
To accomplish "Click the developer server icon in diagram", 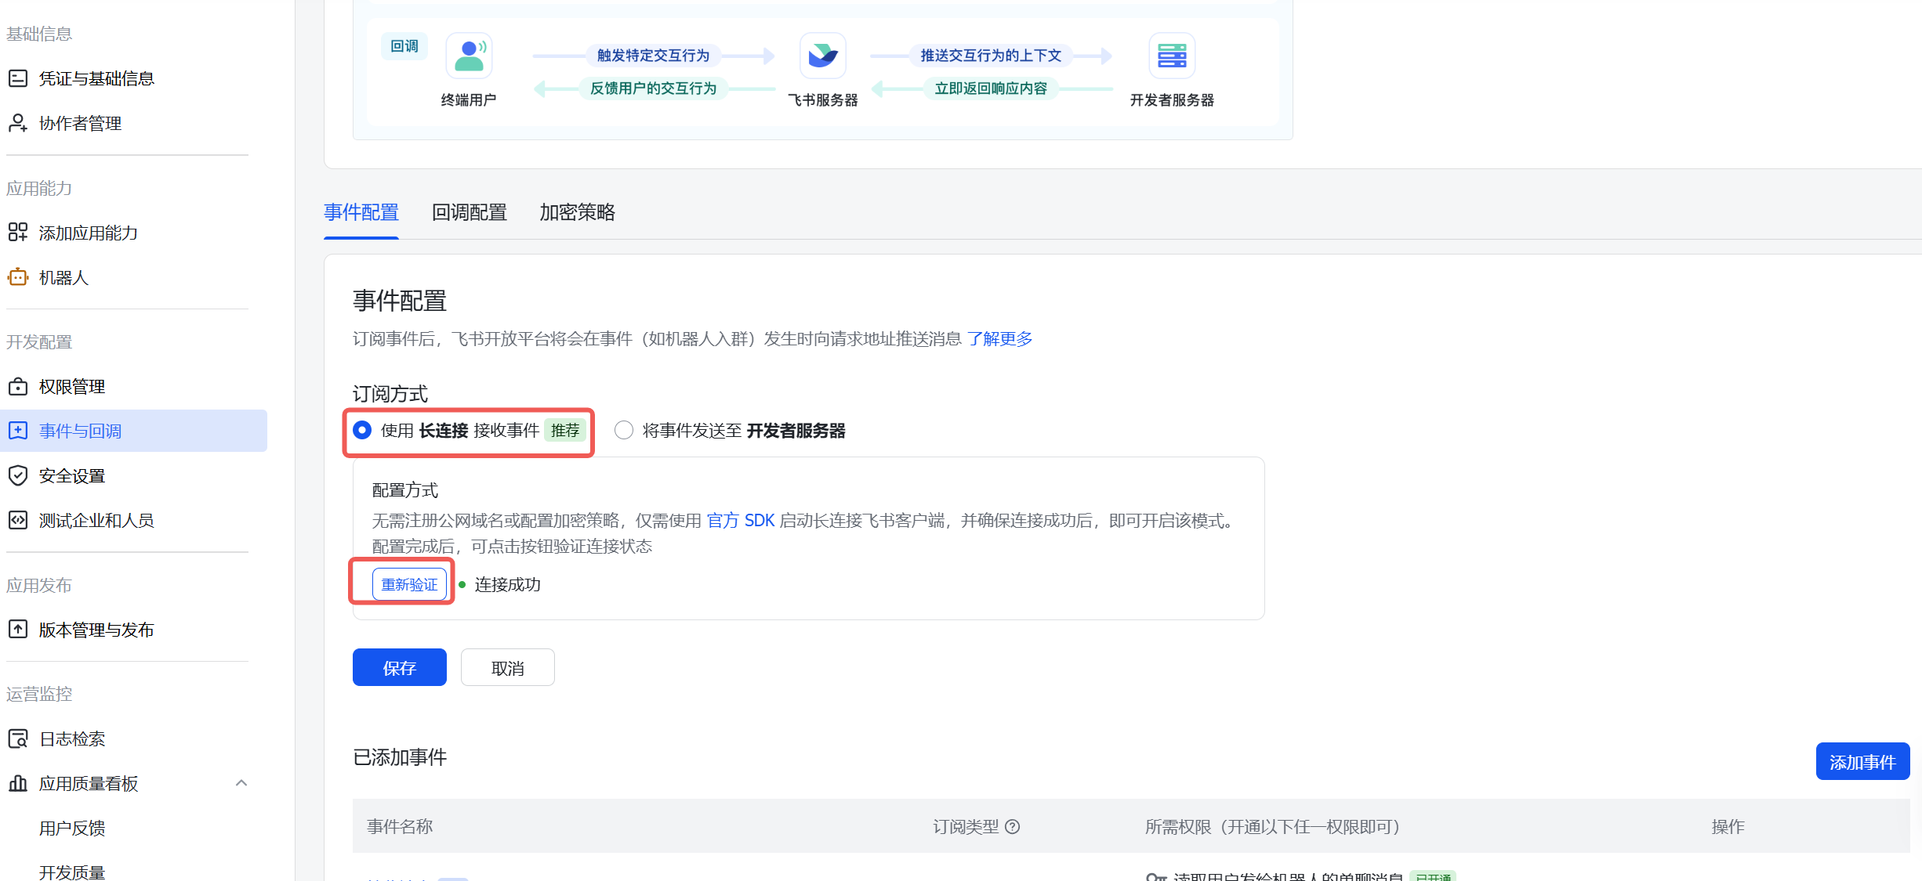I will click(x=1172, y=56).
